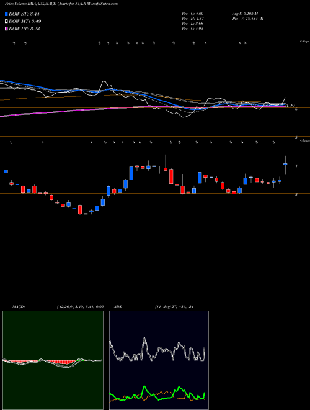
Task: Click the Pre L: 3.68 value
Action: tap(193, 24)
